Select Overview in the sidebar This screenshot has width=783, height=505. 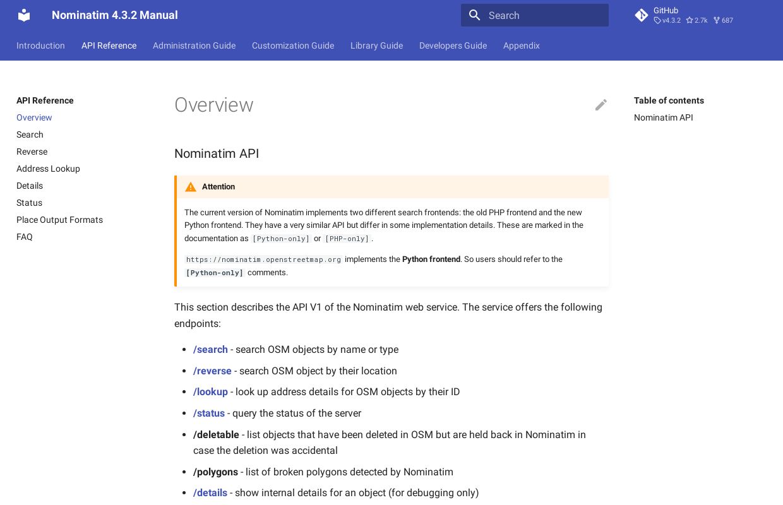click(x=34, y=117)
